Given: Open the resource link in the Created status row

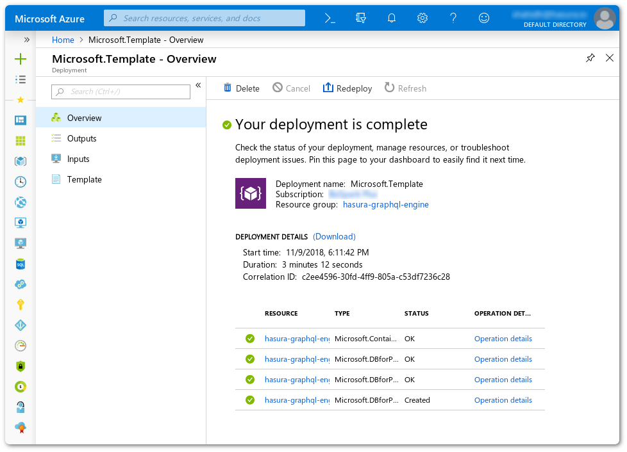Looking at the screenshot, I should point(297,400).
